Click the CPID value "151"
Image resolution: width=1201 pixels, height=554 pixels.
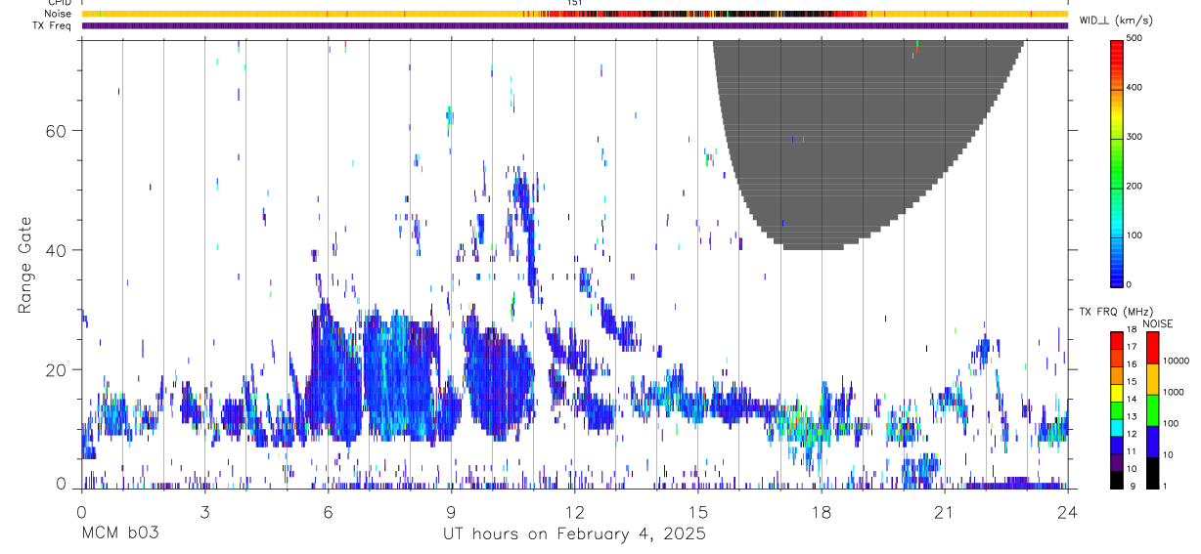pos(575,3)
